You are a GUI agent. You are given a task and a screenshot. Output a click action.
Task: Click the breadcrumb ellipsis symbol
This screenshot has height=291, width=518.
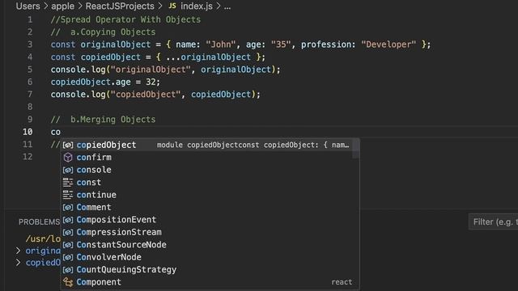tap(227, 6)
